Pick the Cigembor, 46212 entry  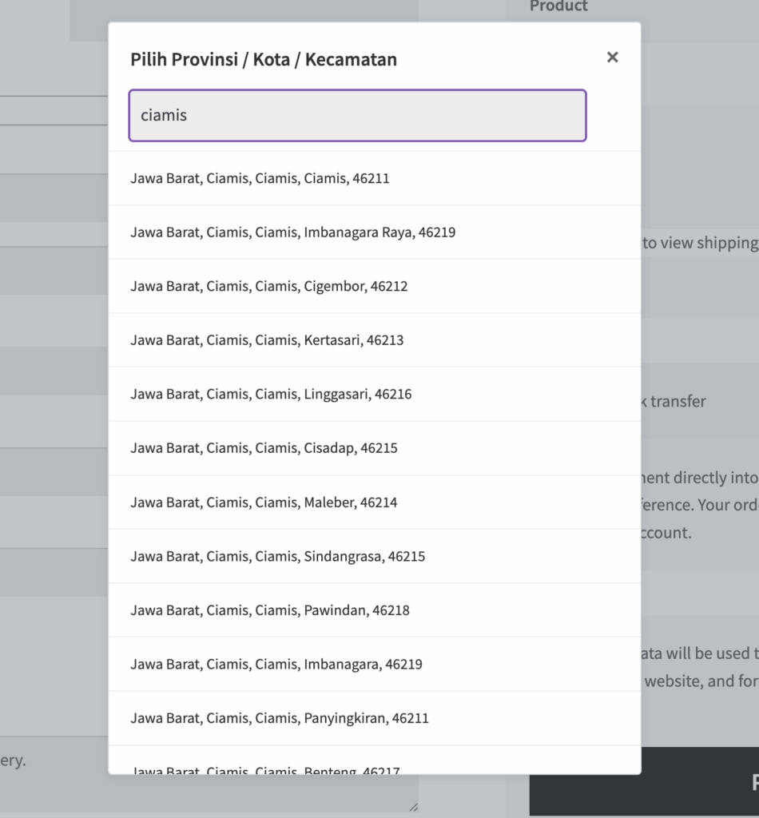coord(269,286)
